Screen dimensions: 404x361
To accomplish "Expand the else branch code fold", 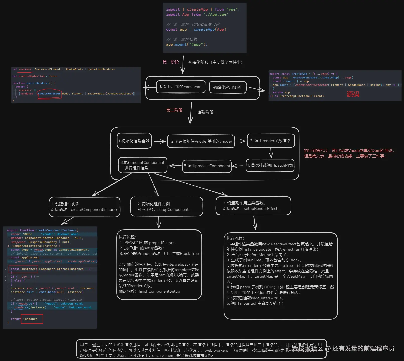I will [x=5, y=280].
